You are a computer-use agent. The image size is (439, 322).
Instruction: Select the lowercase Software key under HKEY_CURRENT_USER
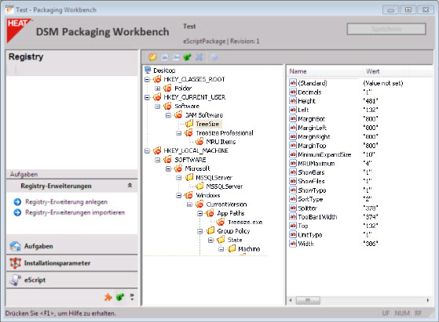tap(187, 106)
